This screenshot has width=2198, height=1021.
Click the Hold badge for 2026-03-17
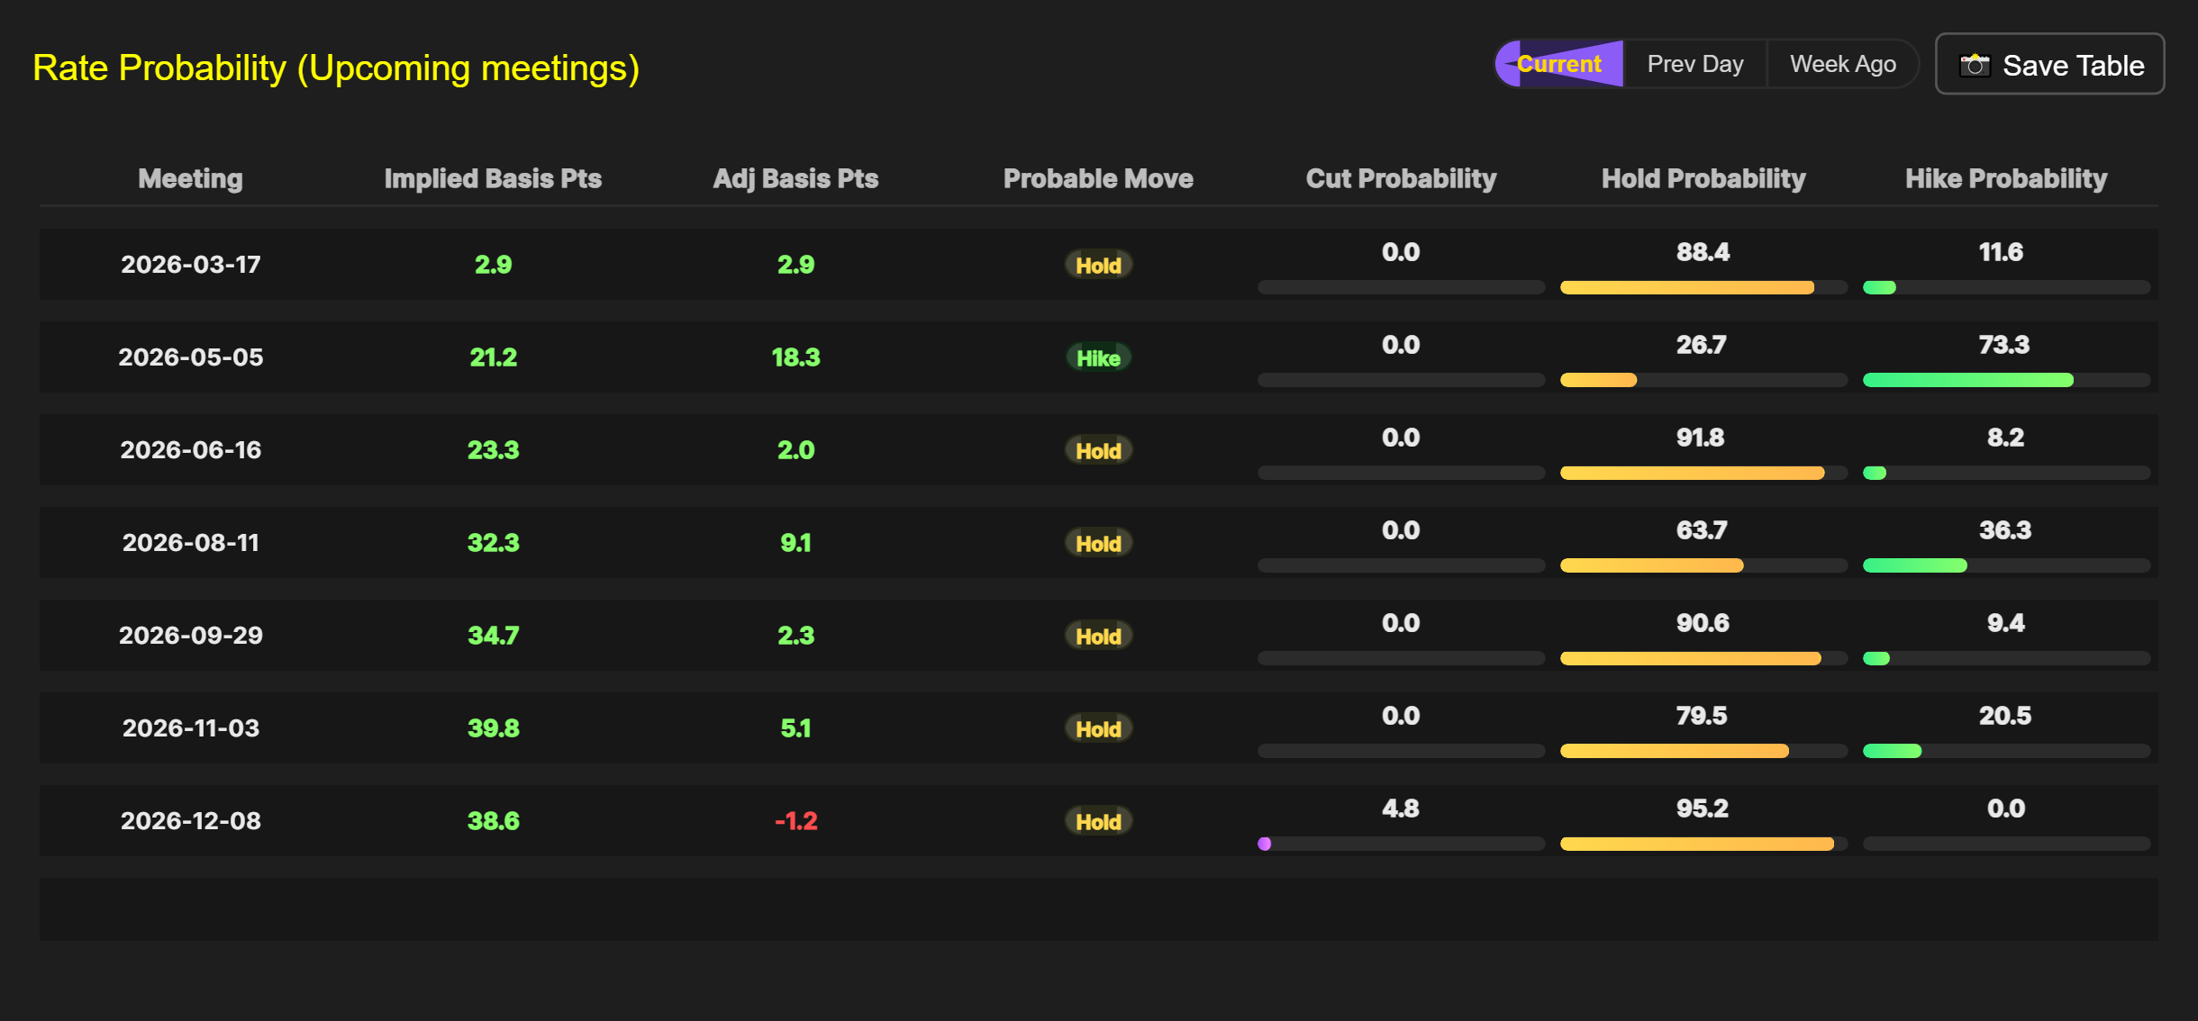coord(1098,265)
